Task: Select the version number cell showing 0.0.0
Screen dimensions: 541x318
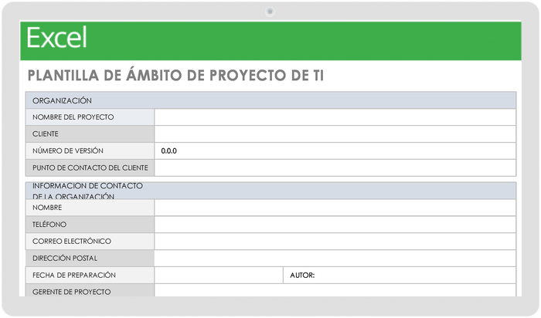Action: point(335,151)
